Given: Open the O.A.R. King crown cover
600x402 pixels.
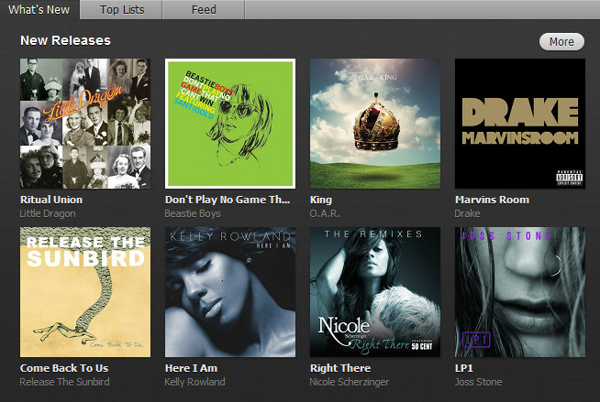Looking at the screenshot, I should 375,124.
